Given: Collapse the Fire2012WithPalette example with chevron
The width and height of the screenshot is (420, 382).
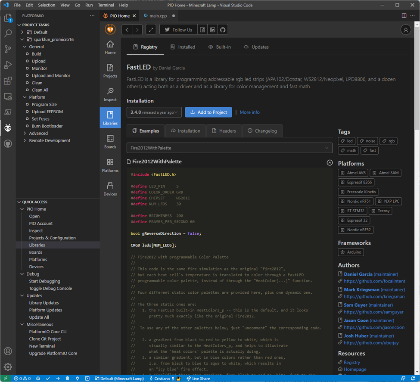Looking at the screenshot, I should pos(330,163).
